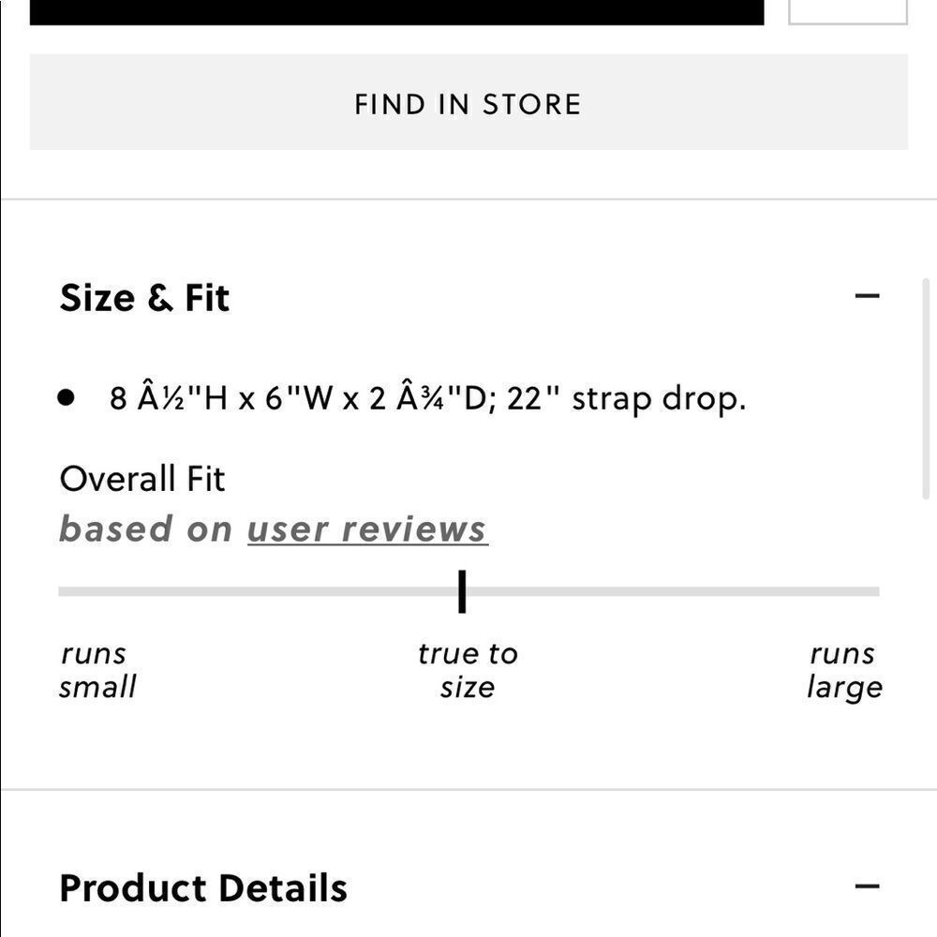Click the strap drop dimensions text

[659, 398]
